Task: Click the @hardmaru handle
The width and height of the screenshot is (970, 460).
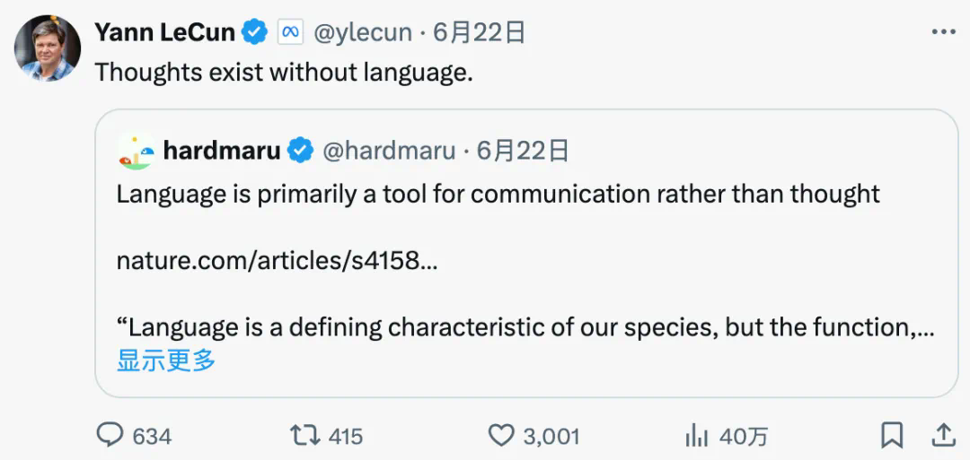Action: click(388, 151)
